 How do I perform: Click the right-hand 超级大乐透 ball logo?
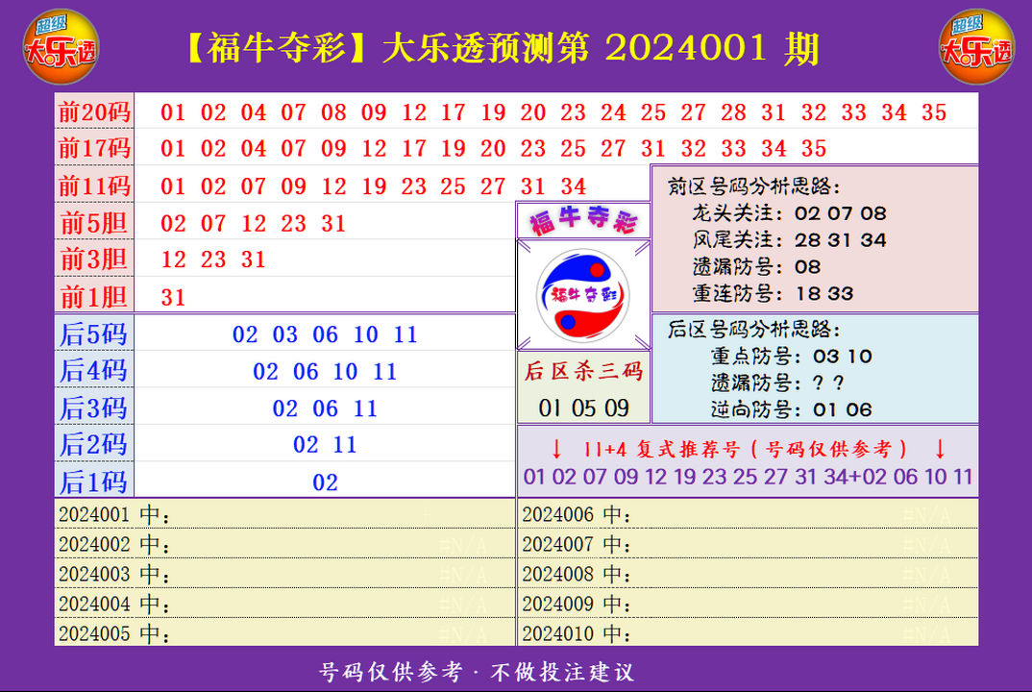pyautogui.click(x=976, y=47)
